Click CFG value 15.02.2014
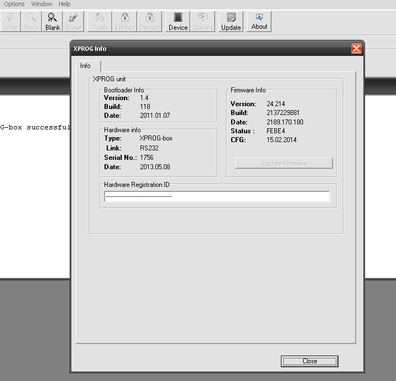The image size is (396, 381). [282, 139]
